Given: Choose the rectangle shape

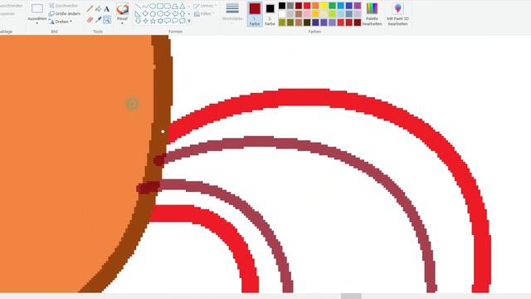Looking at the screenshot, I should tap(160, 6).
